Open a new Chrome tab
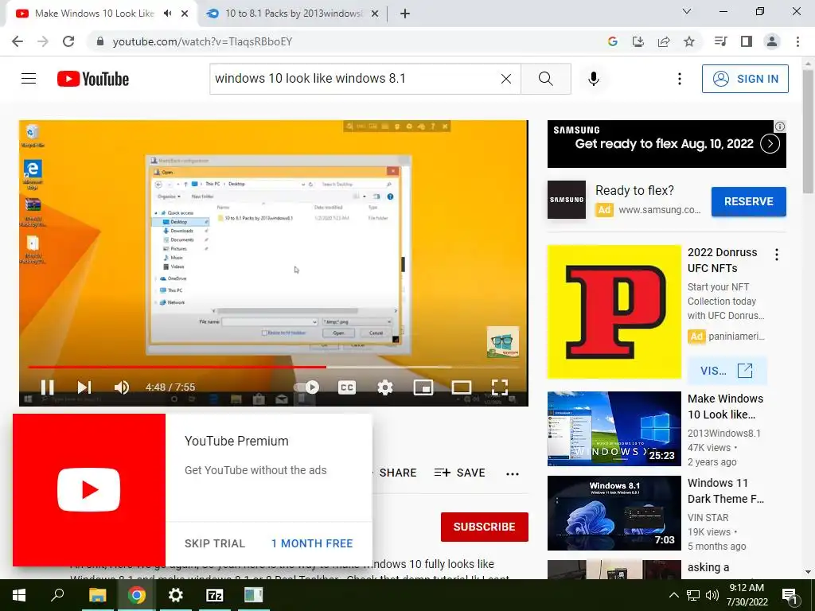Viewport: 815px width, 611px height. click(405, 14)
